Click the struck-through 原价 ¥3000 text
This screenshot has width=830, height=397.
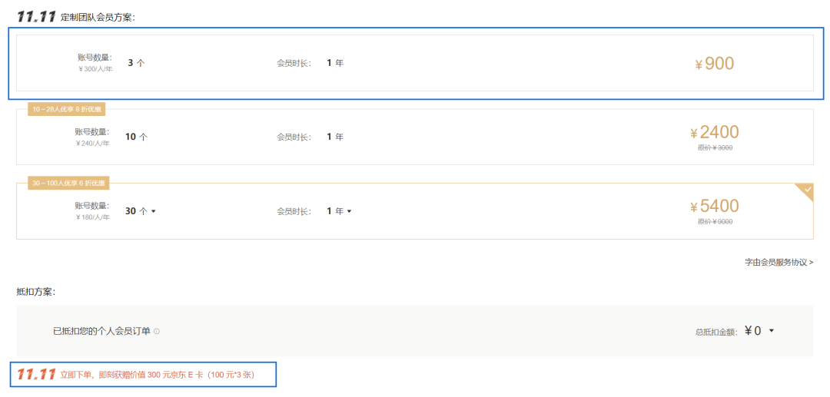point(715,148)
